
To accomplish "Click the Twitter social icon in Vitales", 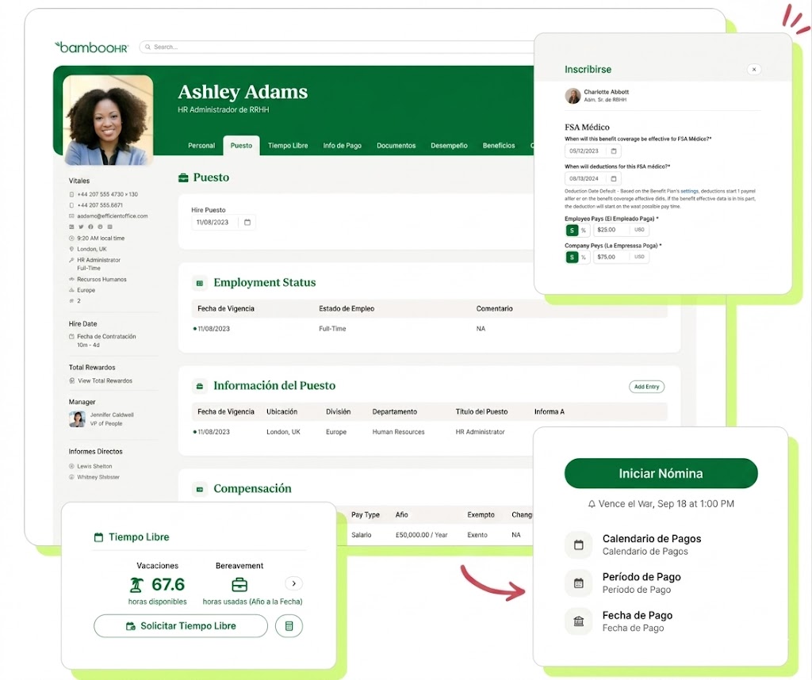I will pos(81,227).
